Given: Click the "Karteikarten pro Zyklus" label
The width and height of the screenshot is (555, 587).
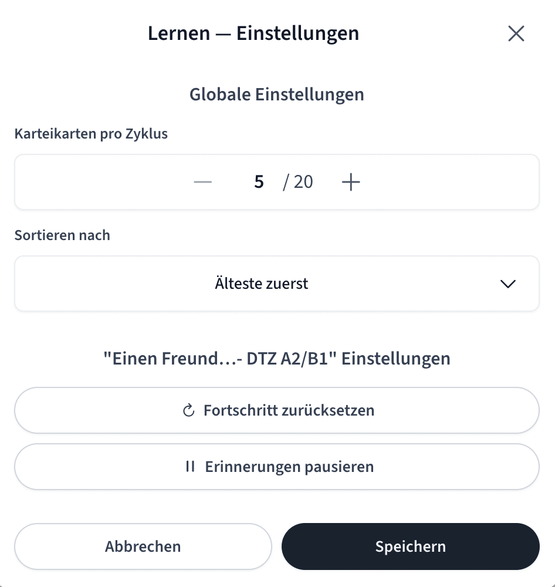Looking at the screenshot, I should point(91,134).
